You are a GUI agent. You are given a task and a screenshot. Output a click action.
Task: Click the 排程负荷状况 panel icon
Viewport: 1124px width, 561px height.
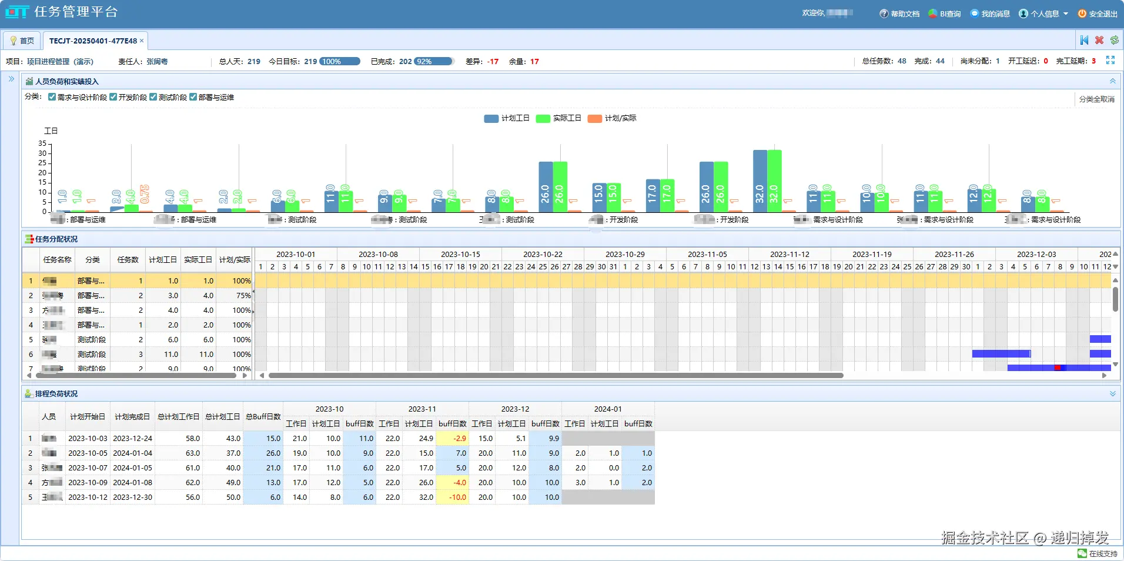pos(29,393)
